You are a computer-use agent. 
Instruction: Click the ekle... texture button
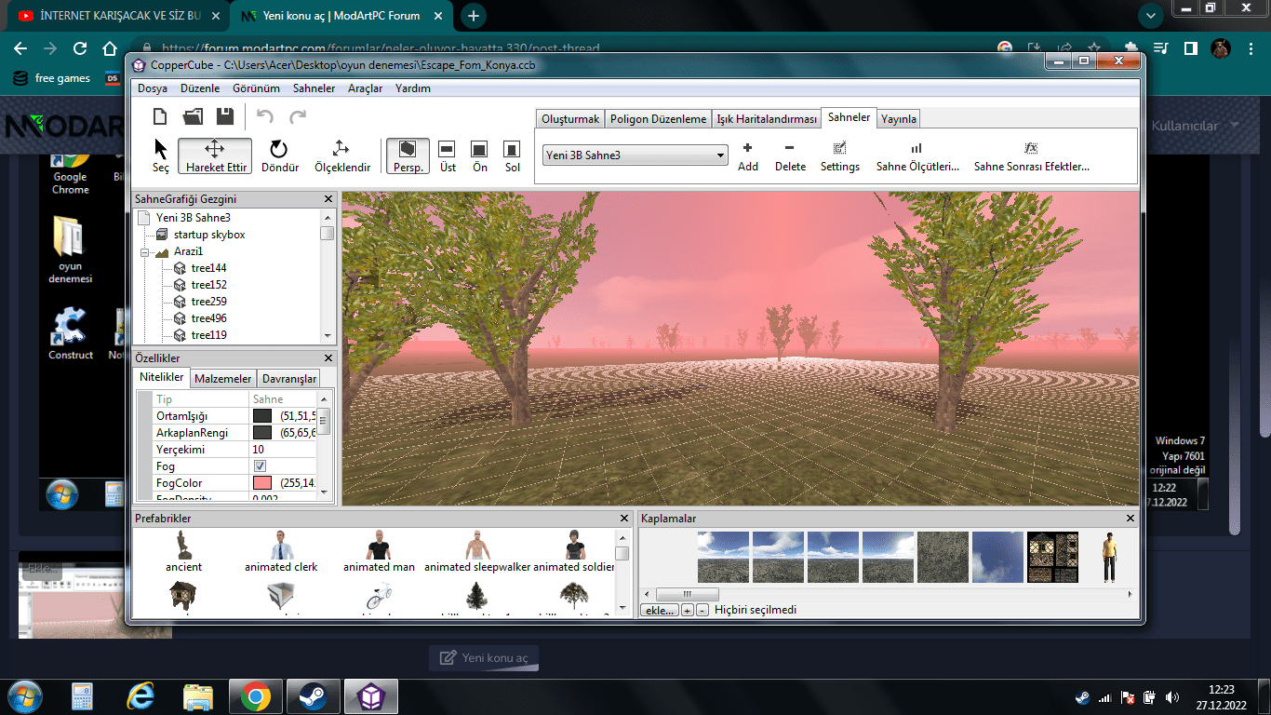(x=658, y=611)
